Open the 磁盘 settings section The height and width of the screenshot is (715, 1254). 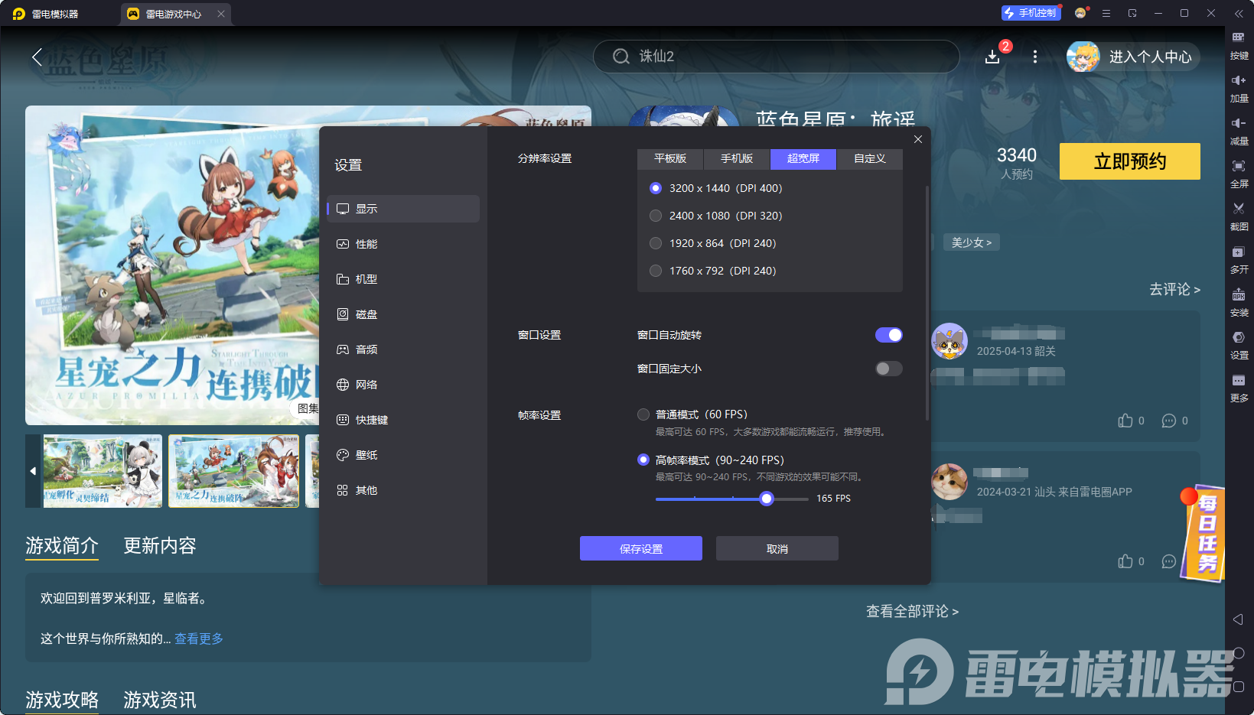403,314
